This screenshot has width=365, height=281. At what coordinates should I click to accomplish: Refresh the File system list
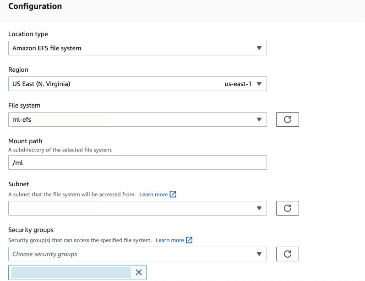tap(288, 119)
